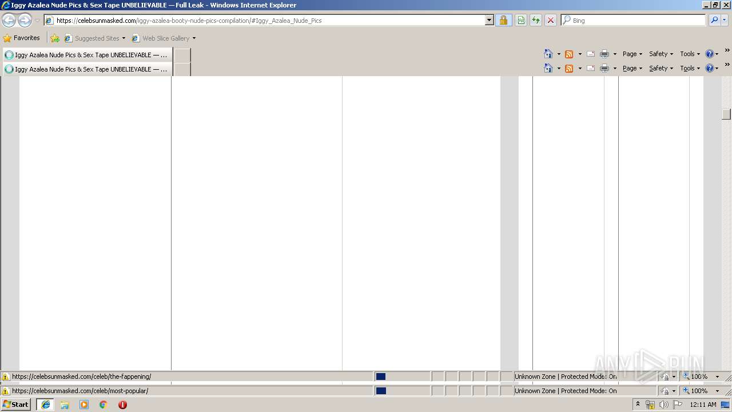Click the 12:11 AM taskbar clock

pyautogui.click(x=703, y=405)
